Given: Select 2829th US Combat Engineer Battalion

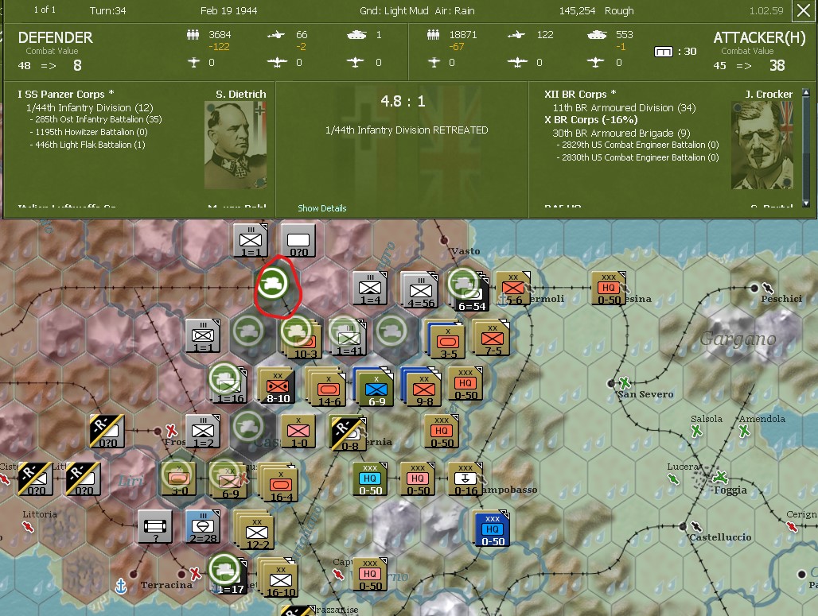Looking at the screenshot, I should pos(640,145).
